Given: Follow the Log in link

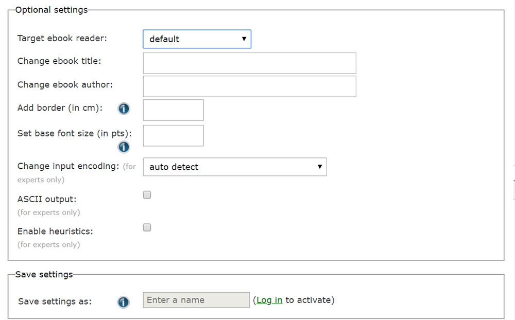Looking at the screenshot, I should [x=269, y=300].
